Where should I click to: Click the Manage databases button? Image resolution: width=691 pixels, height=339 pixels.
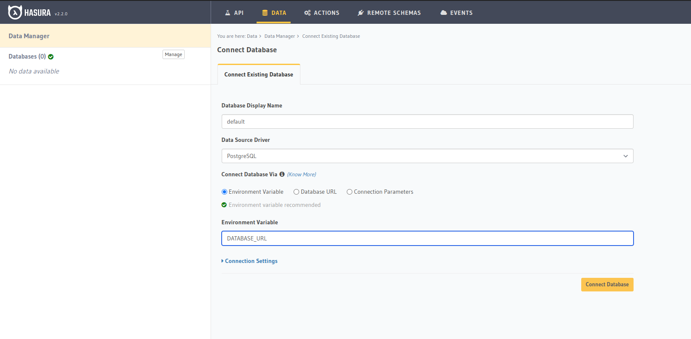click(173, 54)
